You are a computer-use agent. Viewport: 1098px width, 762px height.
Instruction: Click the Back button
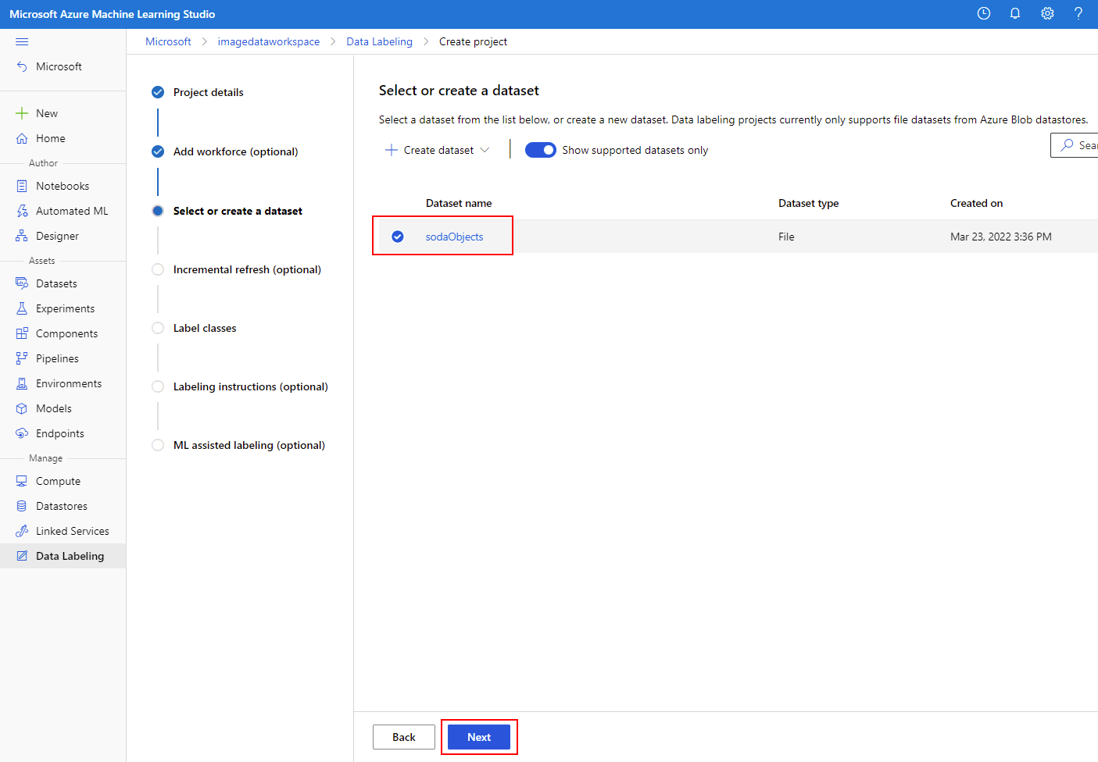pyautogui.click(x=404, y=737)
